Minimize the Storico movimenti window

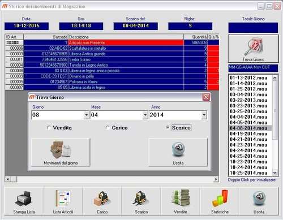click(x=261, y=6)
